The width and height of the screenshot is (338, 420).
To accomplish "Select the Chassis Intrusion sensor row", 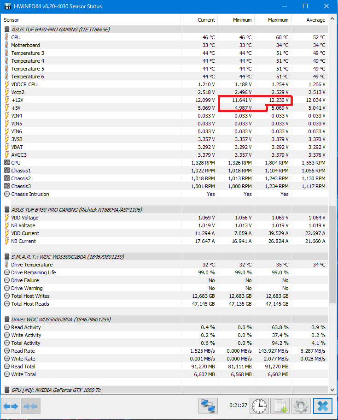I will [30, 194].
